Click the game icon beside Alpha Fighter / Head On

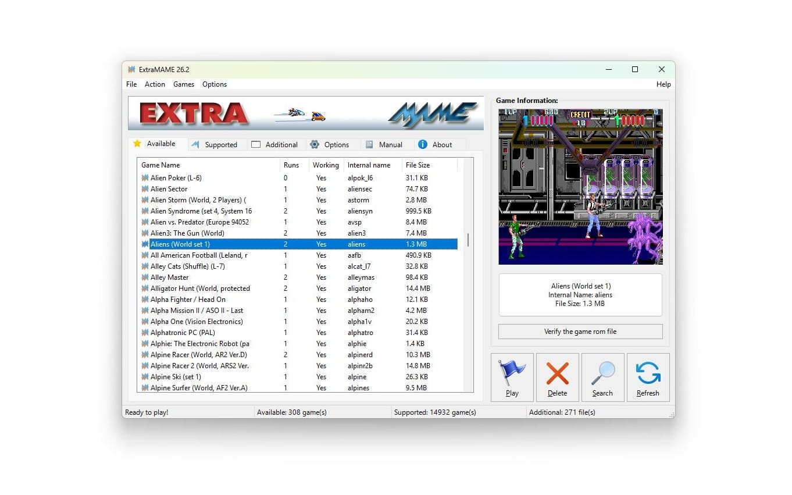pos(145,300)
